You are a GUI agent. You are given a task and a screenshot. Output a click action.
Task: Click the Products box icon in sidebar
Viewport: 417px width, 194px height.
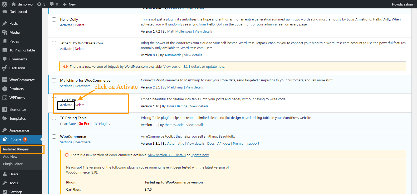pos(4,89)
